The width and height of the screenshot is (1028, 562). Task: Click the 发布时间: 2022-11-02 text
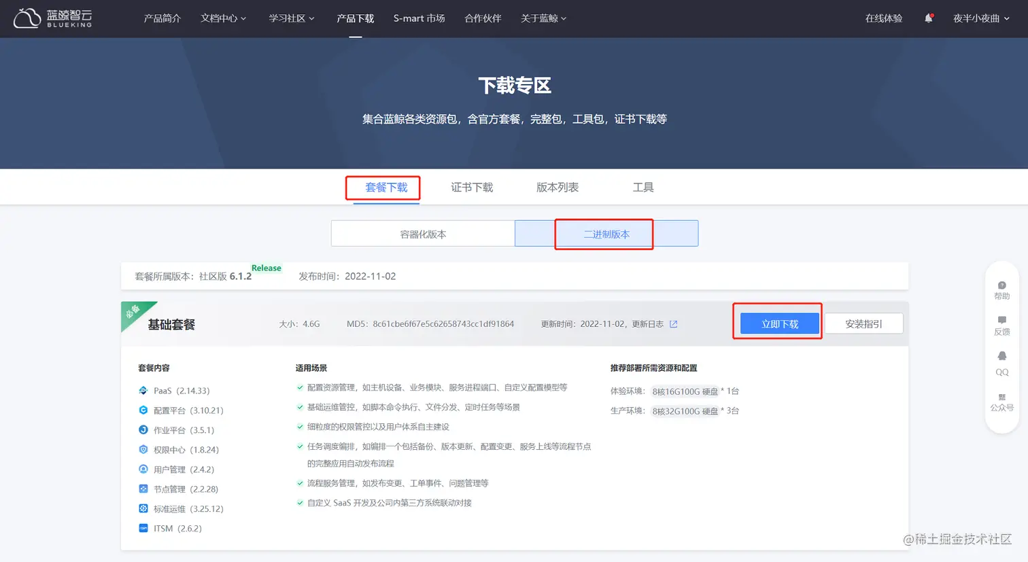pos(347,277)
